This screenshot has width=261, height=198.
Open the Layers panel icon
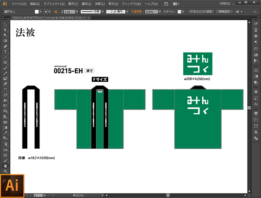click(256, 113)
